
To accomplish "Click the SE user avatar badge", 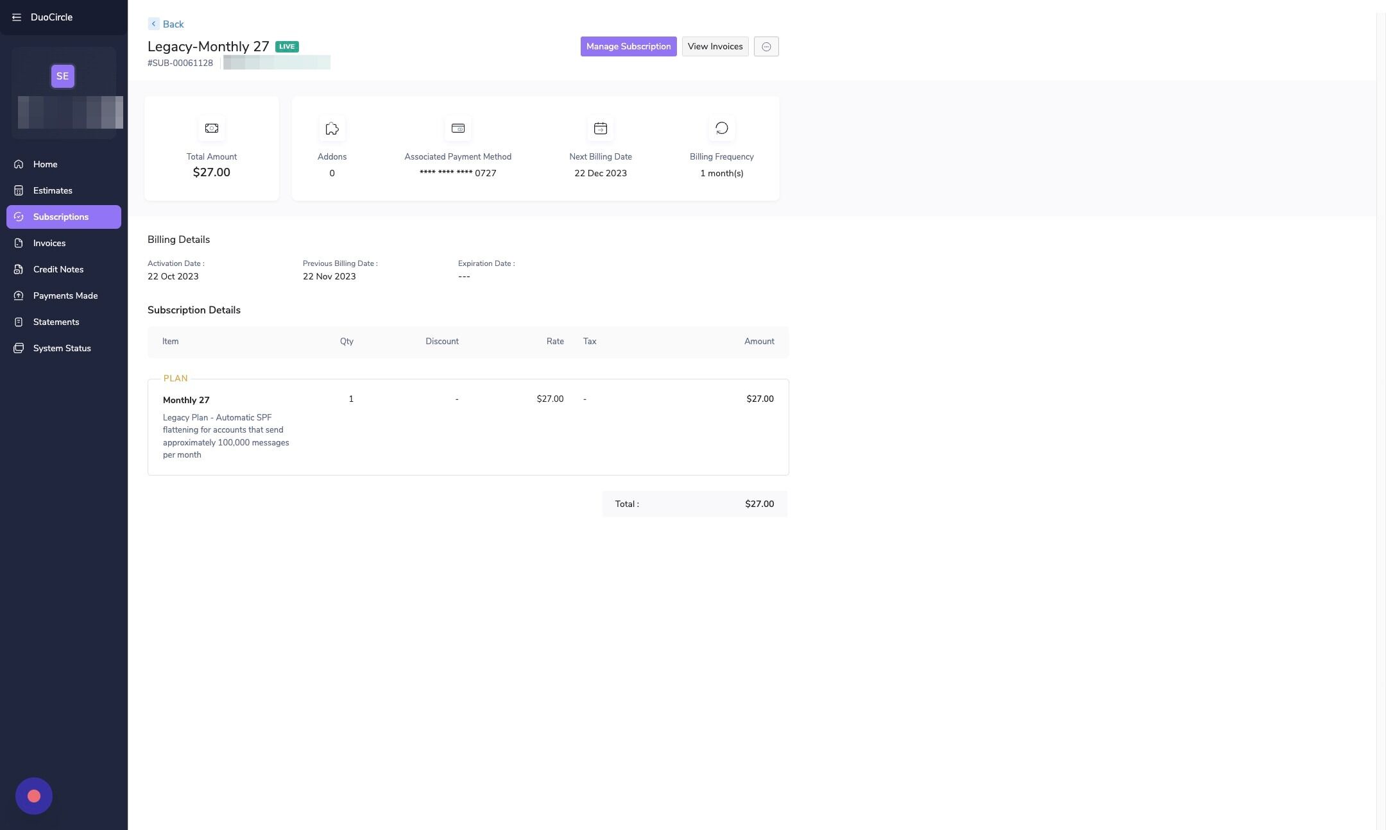I will coord(62,76).
